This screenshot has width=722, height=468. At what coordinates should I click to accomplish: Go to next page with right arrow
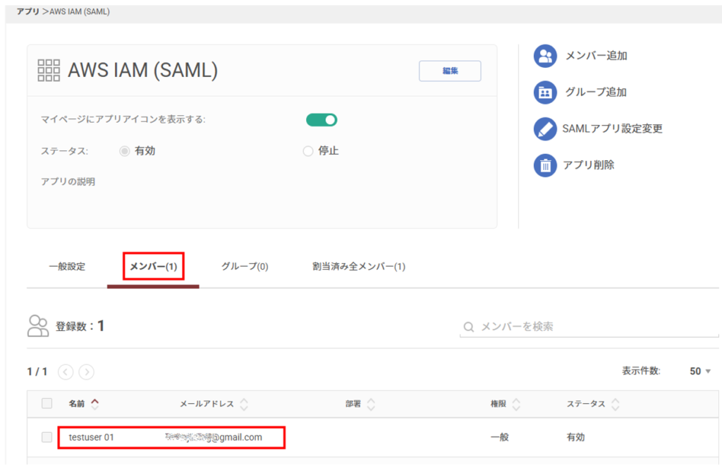click(x=87, y=371)
